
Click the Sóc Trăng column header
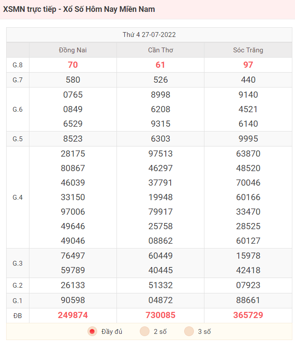[248, 50]
